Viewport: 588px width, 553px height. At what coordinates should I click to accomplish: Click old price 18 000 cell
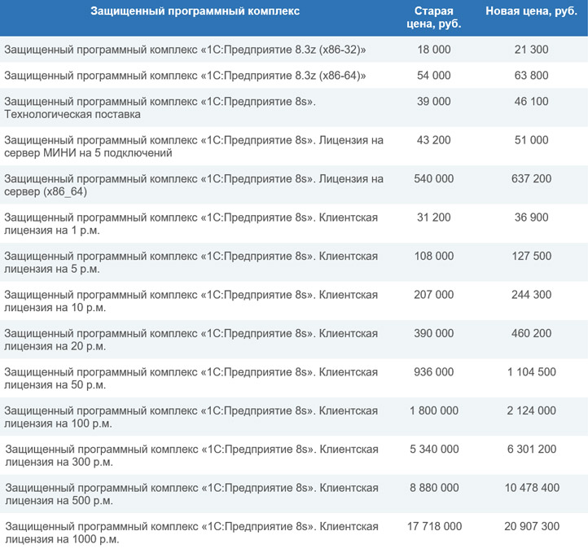click(x=433, y=50)
